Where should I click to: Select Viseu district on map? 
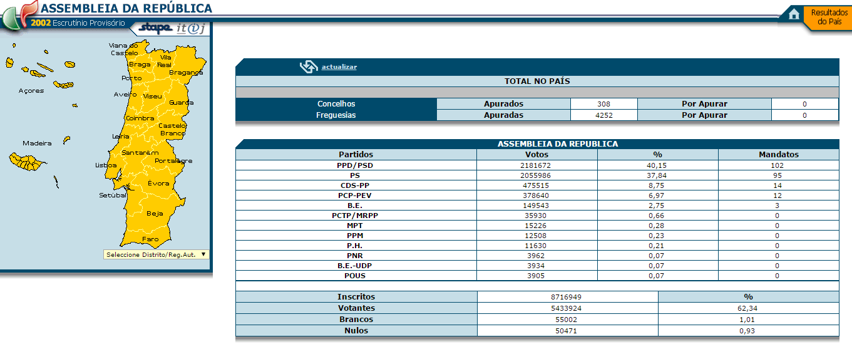coord(153,96)
